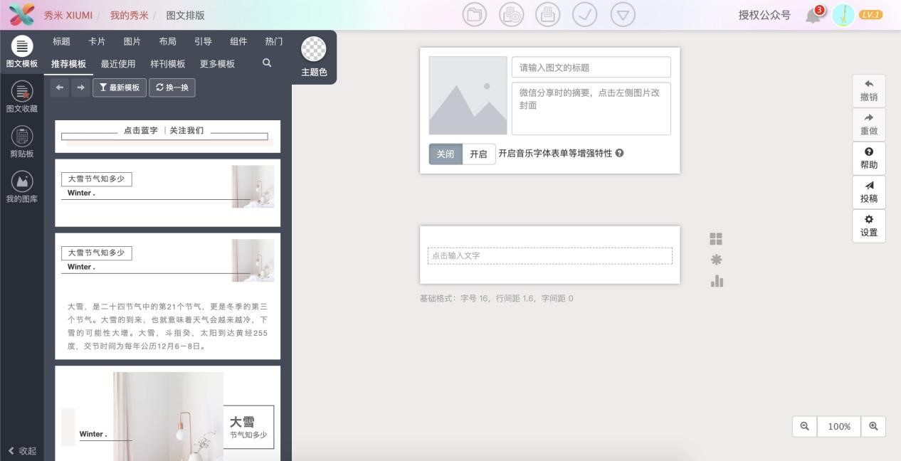Collapse sidebar with 收起 button

pyautogui.click(x=22, y=450)
